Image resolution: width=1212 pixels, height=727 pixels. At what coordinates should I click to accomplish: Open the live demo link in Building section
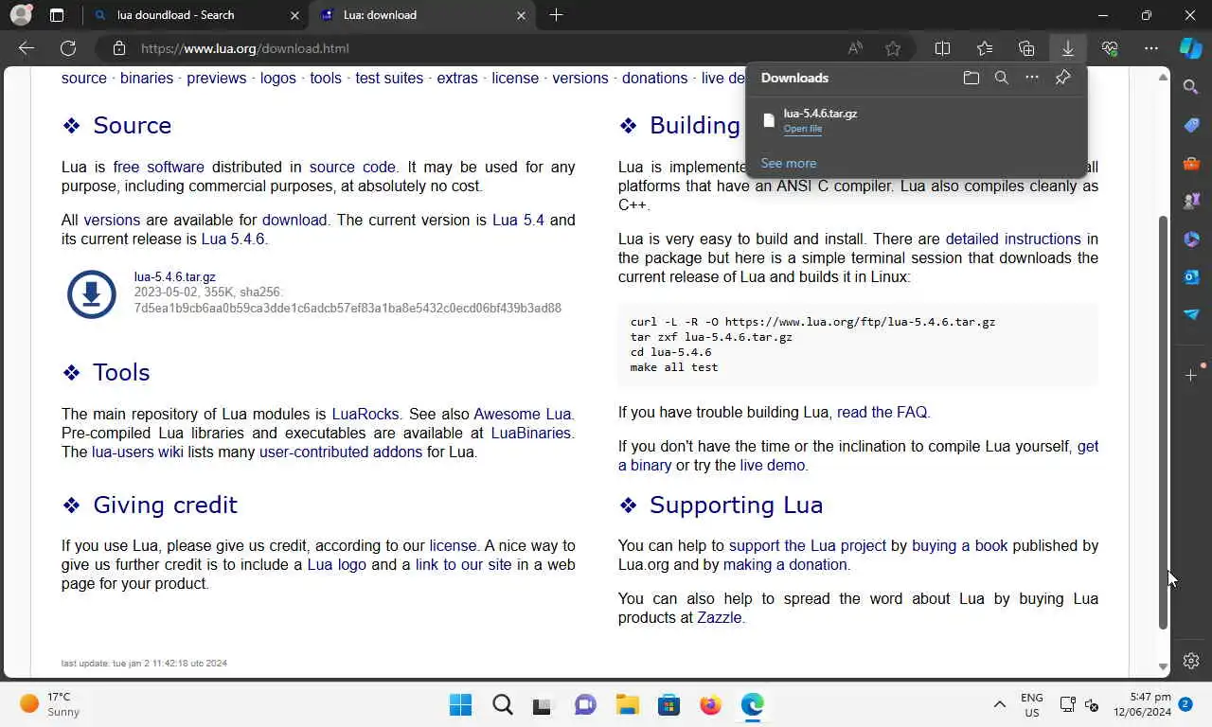pos(772,465)
